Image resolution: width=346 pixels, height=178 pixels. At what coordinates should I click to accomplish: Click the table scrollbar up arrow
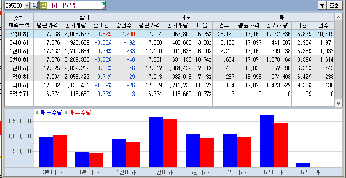[x=338, y=17]
